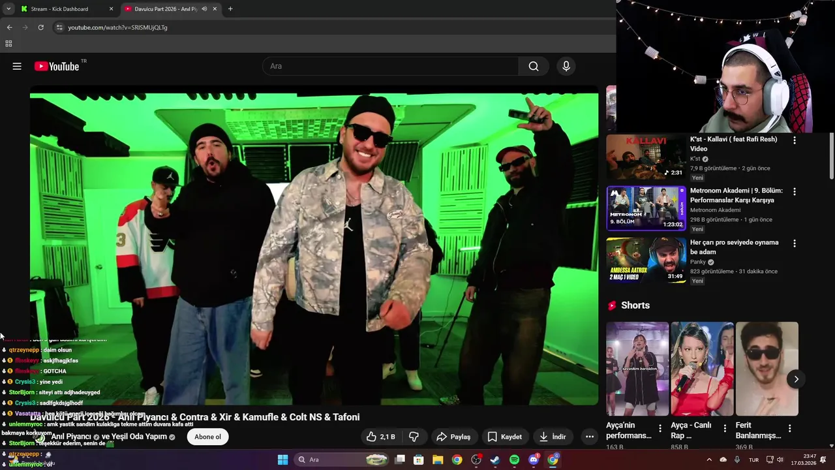Open Spotify from the taskbar
This screenshot has height=470, width=835.
(514, 460)
